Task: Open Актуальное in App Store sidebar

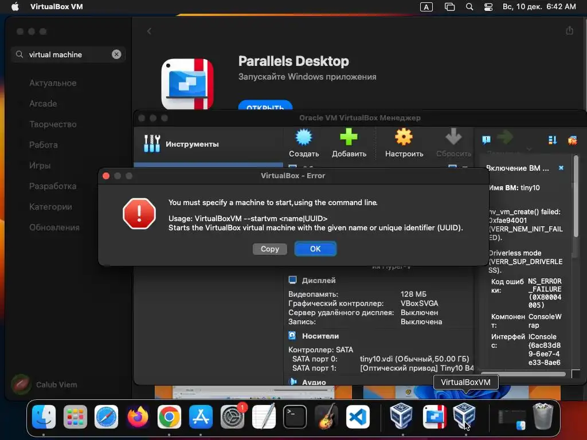Action: [53, 83]
